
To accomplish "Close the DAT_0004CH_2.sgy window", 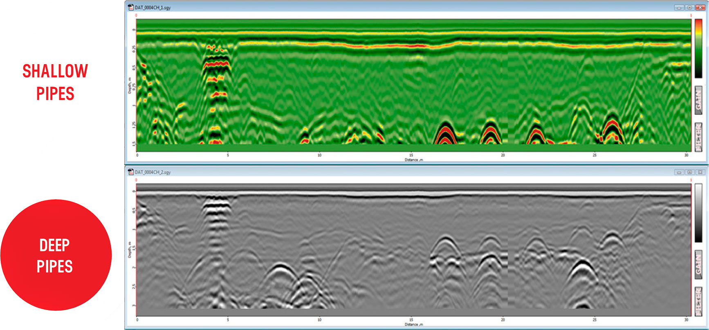I will tap(700, 172).
